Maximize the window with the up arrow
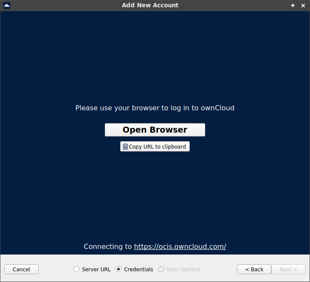The image size is (310, 282). click(x=293, y=6)
